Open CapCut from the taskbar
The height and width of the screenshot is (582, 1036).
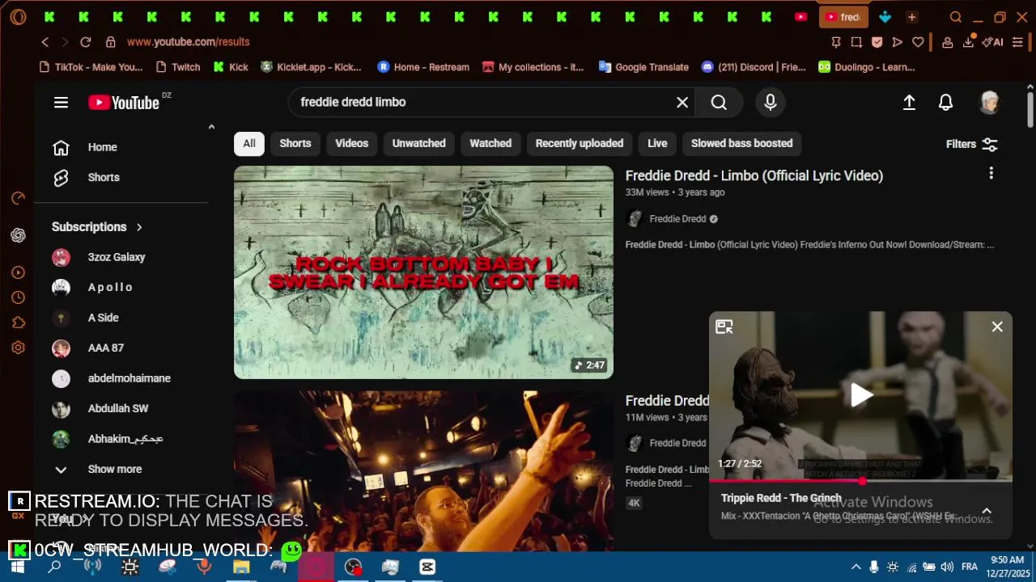pyautogui.click(x=427, y=567)
